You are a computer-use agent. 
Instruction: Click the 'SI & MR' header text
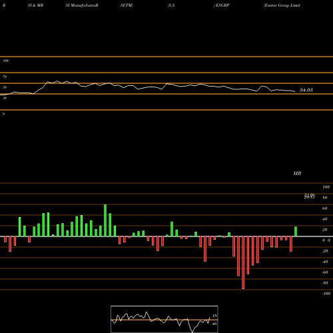[x=35, y=5]
